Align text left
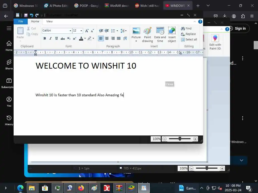This screenshot has width=258, height=193. pos(101,38)
